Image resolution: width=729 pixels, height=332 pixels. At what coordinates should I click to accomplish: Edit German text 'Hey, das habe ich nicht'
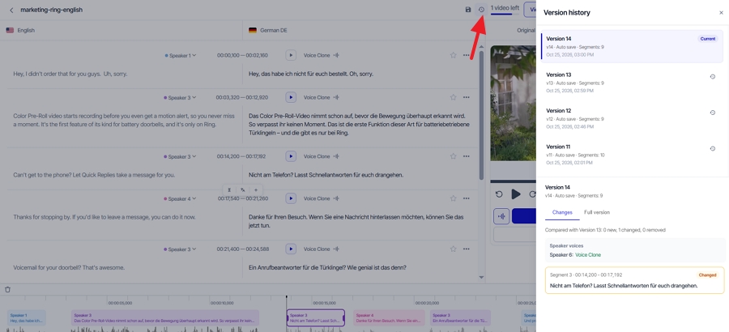click(x=310, y=74)
